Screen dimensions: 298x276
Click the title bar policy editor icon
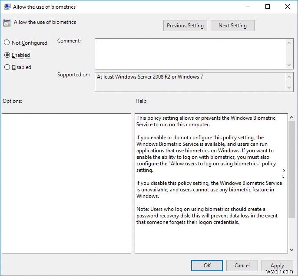[7, 7]
